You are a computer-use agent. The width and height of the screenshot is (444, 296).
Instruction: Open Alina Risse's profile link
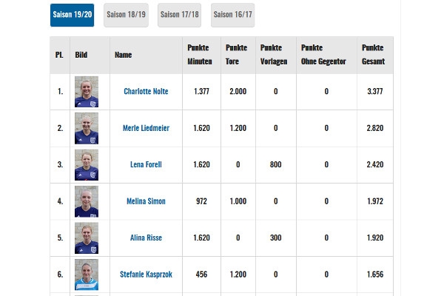[146, 238]
